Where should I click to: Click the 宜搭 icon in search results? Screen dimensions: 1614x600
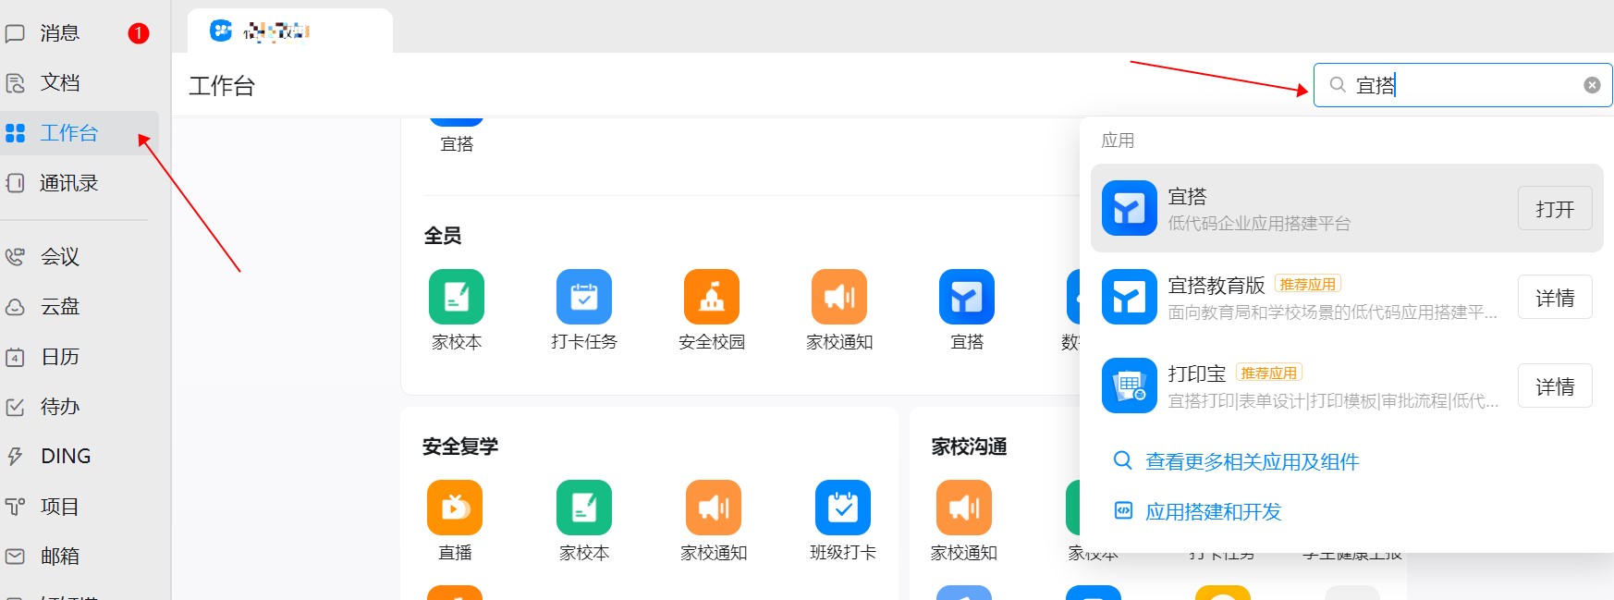point(1130,208)
